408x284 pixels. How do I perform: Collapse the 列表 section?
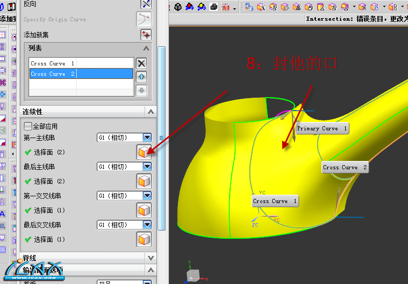tap(147, 48)
